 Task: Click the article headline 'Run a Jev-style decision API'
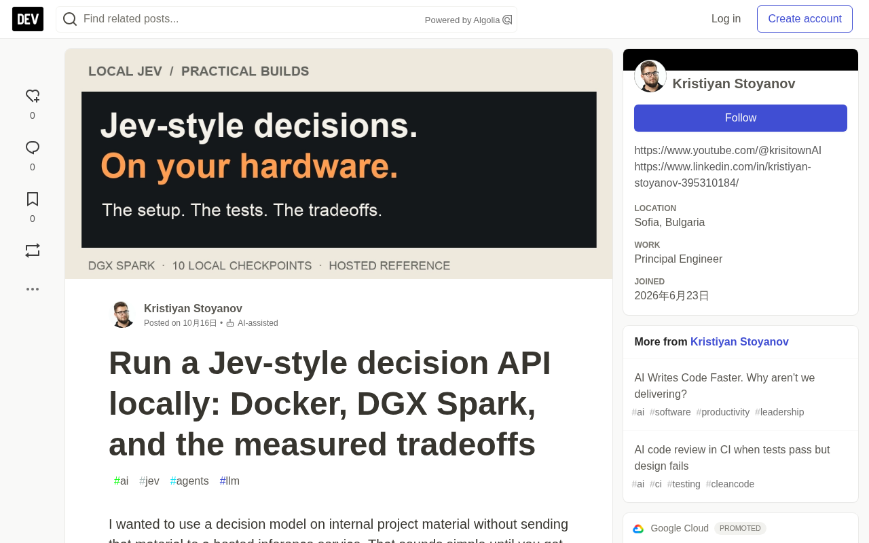pyautogui.click(x=330, y=403)
